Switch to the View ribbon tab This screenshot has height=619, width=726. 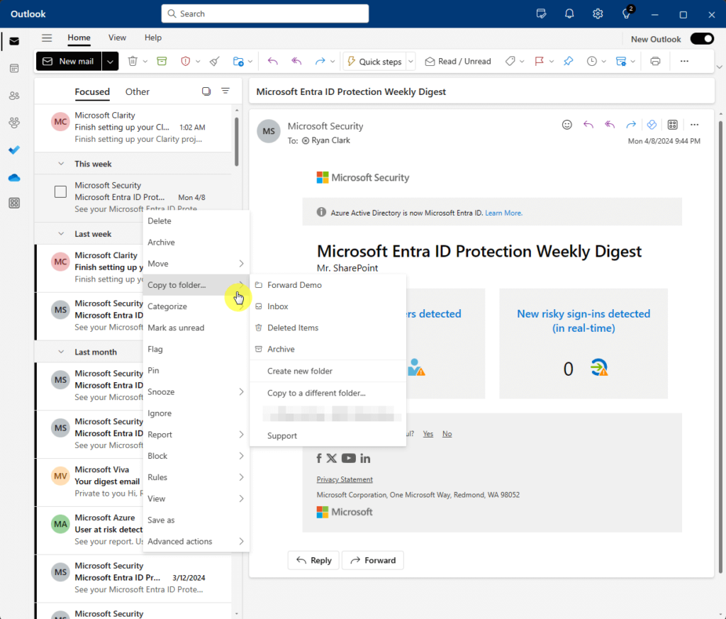click(x=117, y=38)
